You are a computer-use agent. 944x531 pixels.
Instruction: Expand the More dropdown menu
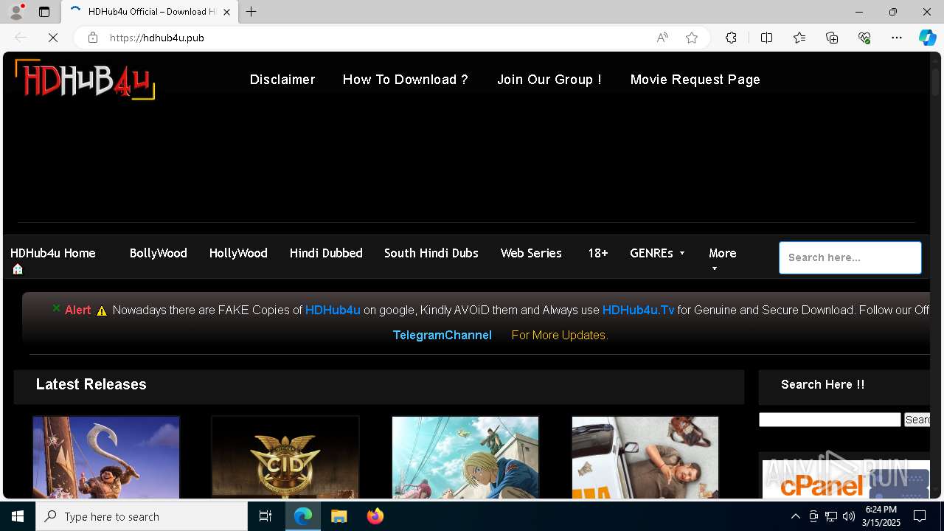pyautogui.click(x=722, y=253)
